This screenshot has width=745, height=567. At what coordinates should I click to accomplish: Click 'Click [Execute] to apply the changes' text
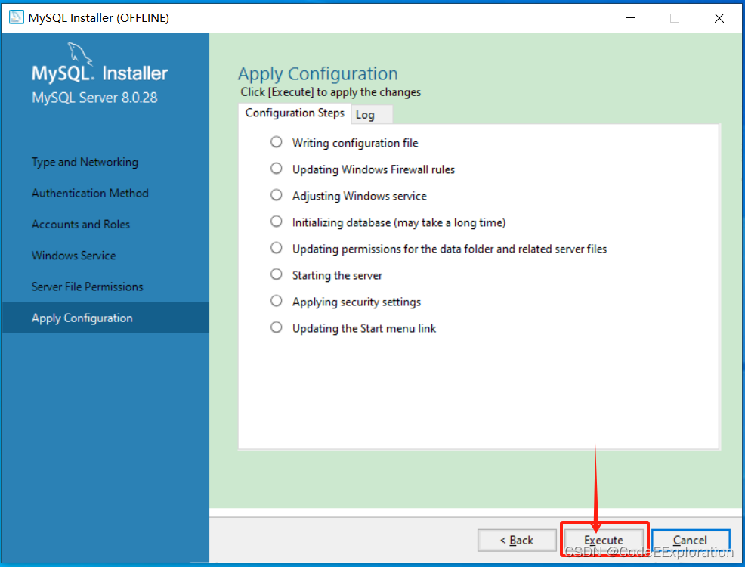[x=331, y=91]
